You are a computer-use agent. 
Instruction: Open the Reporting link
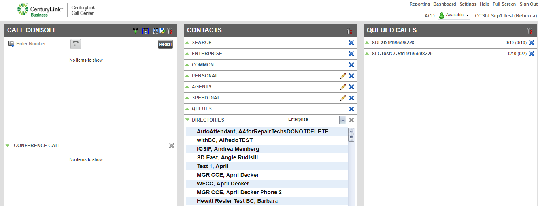(x=420, y=4)
